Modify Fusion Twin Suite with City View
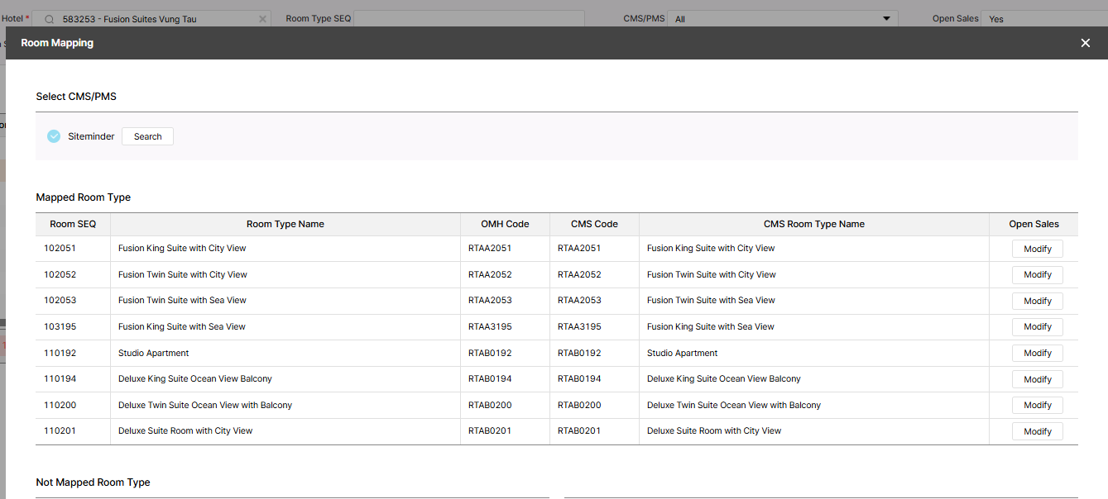 [x=1037, y=275]
